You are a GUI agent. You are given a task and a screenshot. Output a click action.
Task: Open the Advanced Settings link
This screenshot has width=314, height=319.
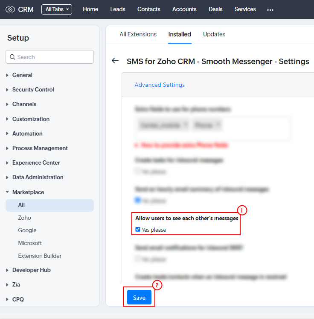tap(160, 85)
